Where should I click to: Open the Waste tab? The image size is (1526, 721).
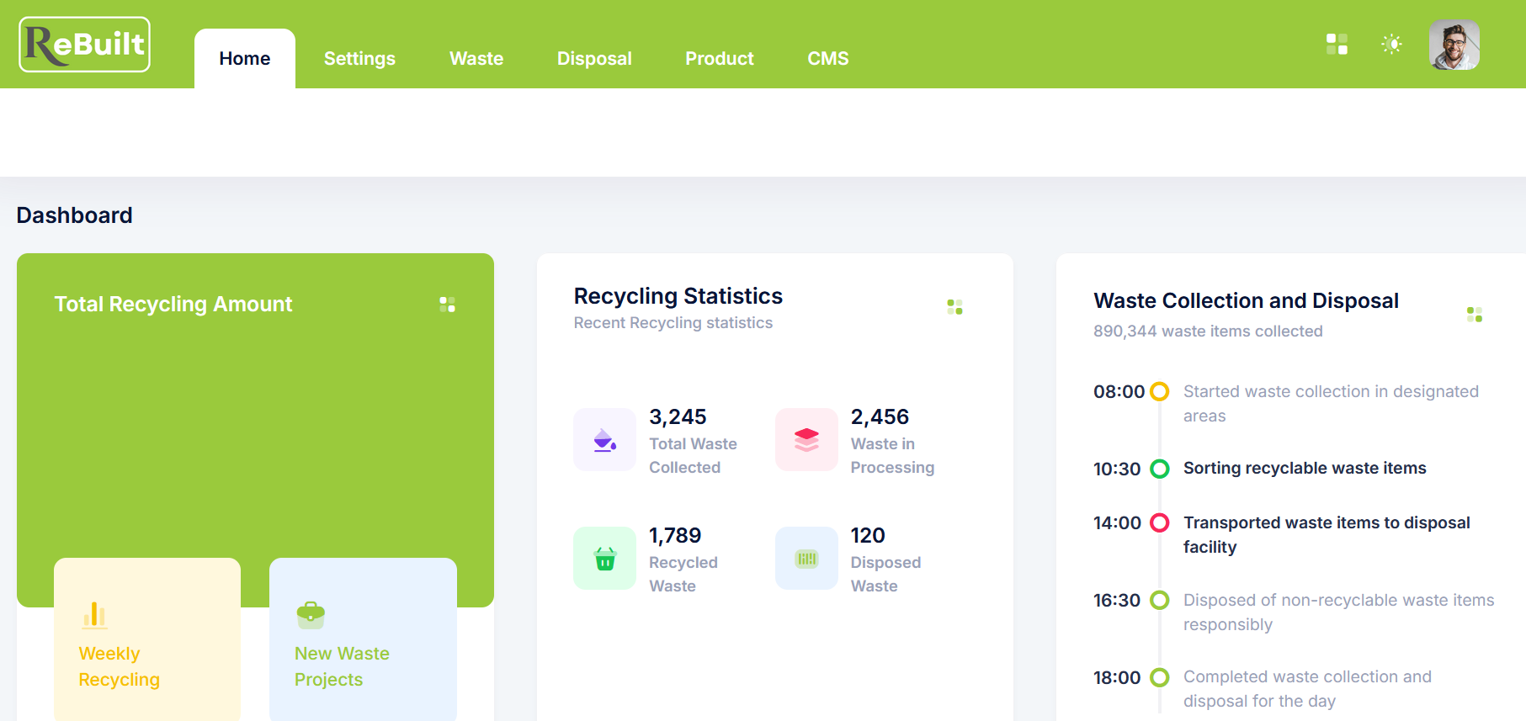(476, 59)
